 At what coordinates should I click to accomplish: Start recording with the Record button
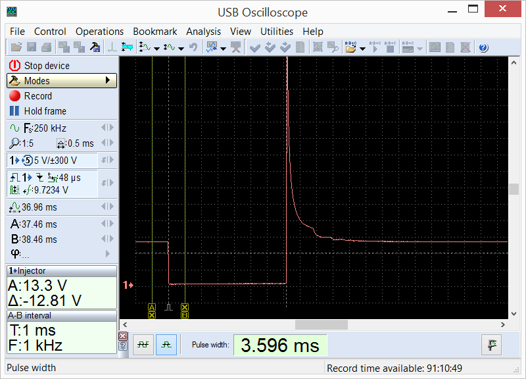(37, 96)
